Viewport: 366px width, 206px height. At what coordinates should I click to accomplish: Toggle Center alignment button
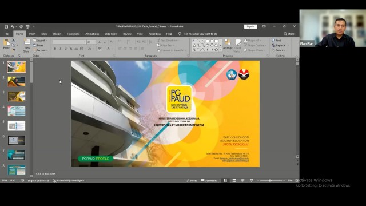(125, 49)
